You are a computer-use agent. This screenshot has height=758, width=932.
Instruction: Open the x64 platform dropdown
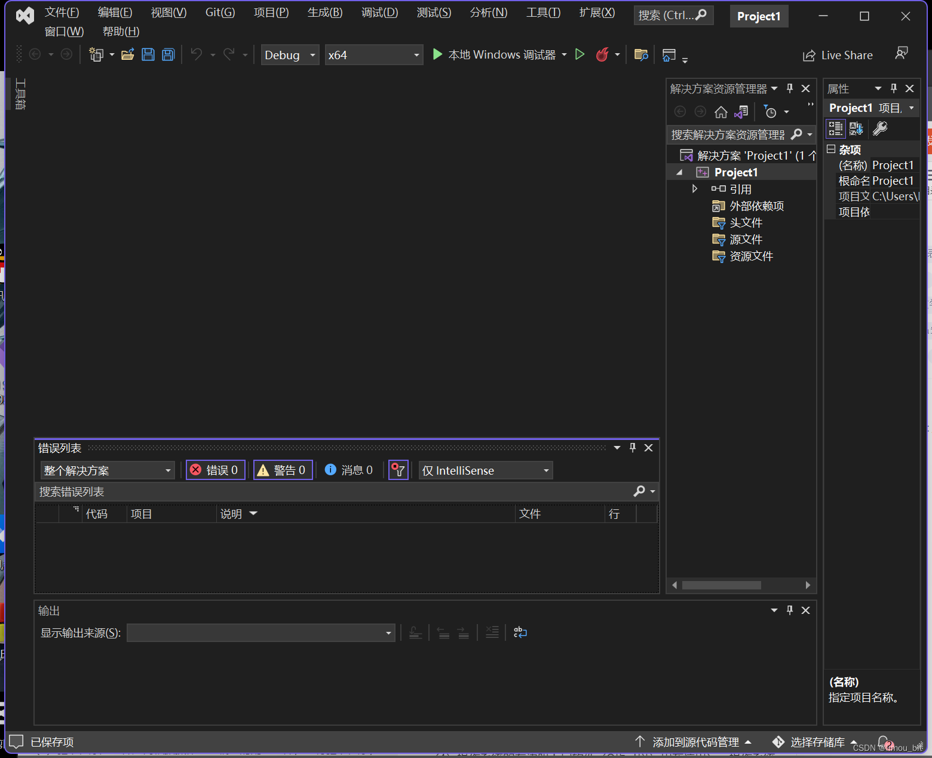[x=373, y=55]
